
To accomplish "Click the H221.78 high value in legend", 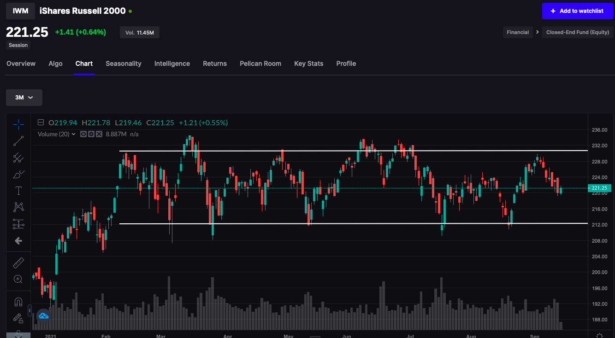I will tap(96, 122).
